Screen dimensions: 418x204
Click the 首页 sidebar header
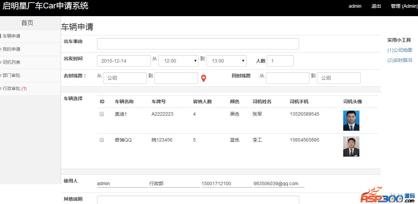[27, 23]
